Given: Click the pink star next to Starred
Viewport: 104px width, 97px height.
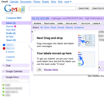Looking at the screenshot, I should coord(15,26).
